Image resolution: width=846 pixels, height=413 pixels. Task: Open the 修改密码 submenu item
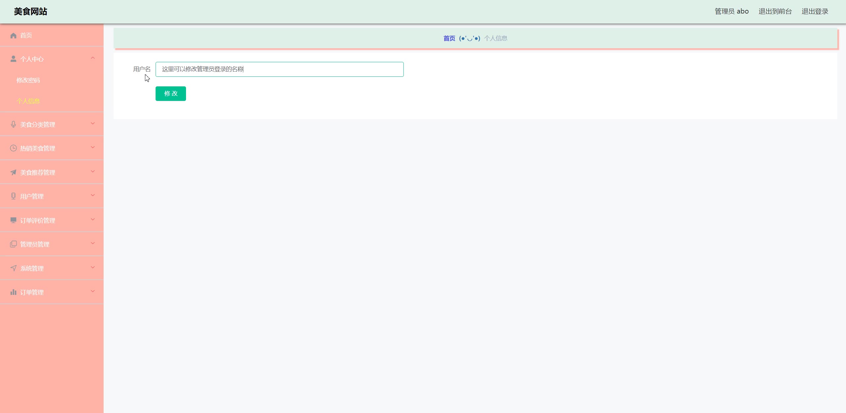pos(28,80)
